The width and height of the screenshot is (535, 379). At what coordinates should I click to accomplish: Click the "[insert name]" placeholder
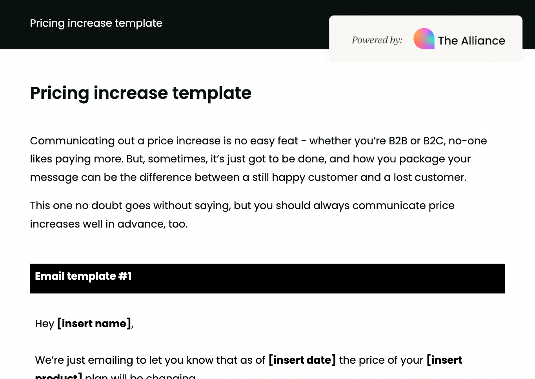click(x=94, y=324)
